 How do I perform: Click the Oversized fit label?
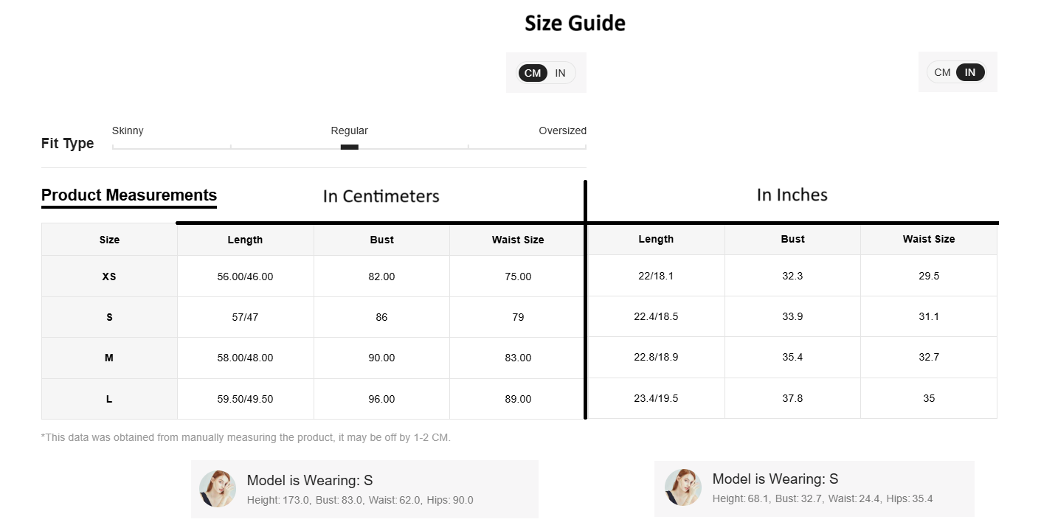pyautogui.click(x=562, y=131)
